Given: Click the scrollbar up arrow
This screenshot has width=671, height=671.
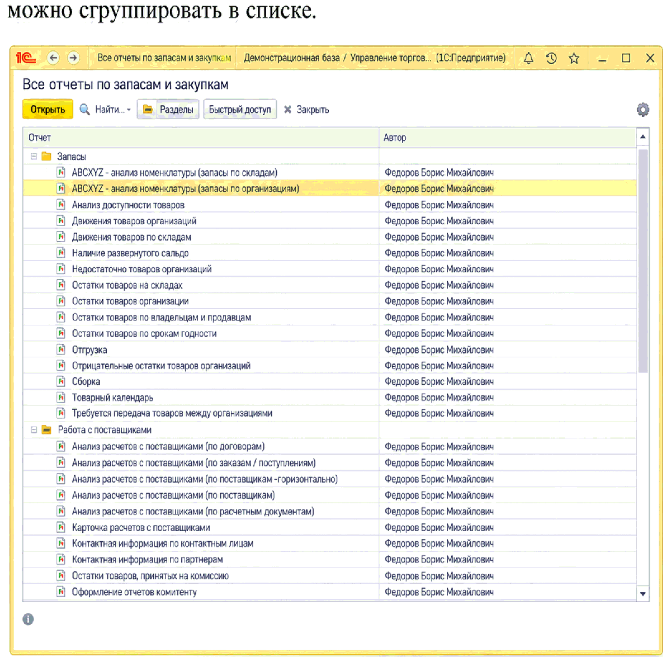Looking at the screenshot, I should tap(643, 136).
